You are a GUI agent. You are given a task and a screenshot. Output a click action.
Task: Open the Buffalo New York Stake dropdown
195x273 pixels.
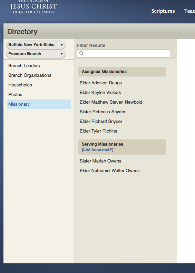coord(36,45)
